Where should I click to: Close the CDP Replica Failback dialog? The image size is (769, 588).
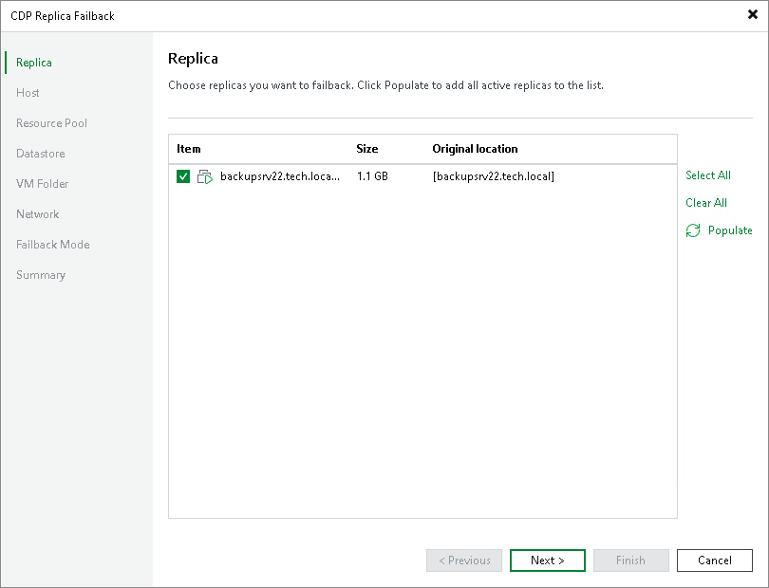753,15
